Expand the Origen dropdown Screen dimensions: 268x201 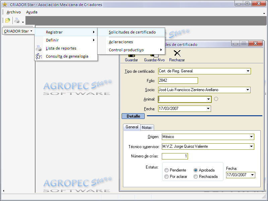(x=251, y=137)
